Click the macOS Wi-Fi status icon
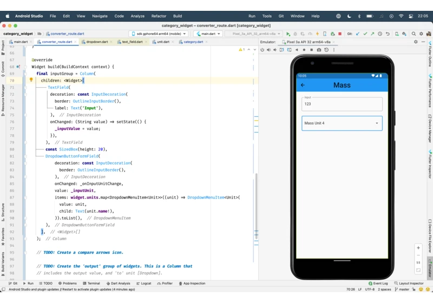The width and height of the screenshot is (433, 303). pos(401,16)
